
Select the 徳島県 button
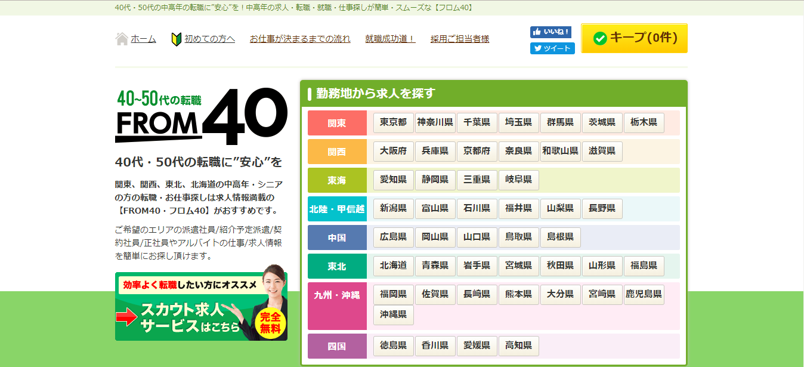pyautogui.click(x=394, y=346)
